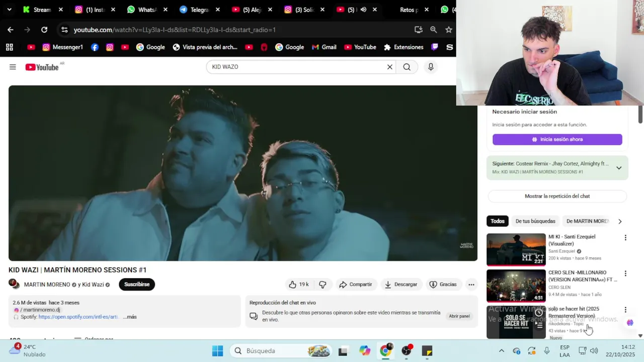Open the Gmail bookmark

coord(324,47)
